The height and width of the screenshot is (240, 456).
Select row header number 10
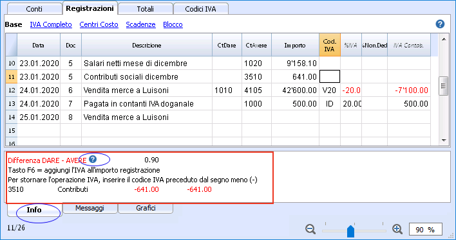12,63
